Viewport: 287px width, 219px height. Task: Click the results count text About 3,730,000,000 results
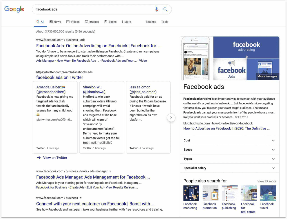pos(66,32)
